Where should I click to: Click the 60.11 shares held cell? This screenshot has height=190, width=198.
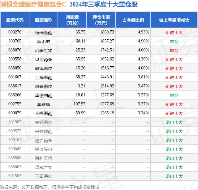[80, 41]
